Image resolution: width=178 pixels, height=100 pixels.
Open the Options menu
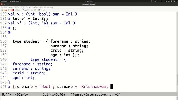pos(11,7)
